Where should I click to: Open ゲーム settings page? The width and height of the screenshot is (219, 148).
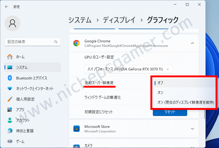point(33,141)
